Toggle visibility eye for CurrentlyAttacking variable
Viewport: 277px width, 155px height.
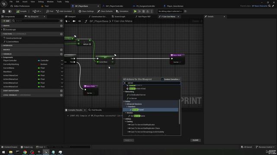(62, 64)
